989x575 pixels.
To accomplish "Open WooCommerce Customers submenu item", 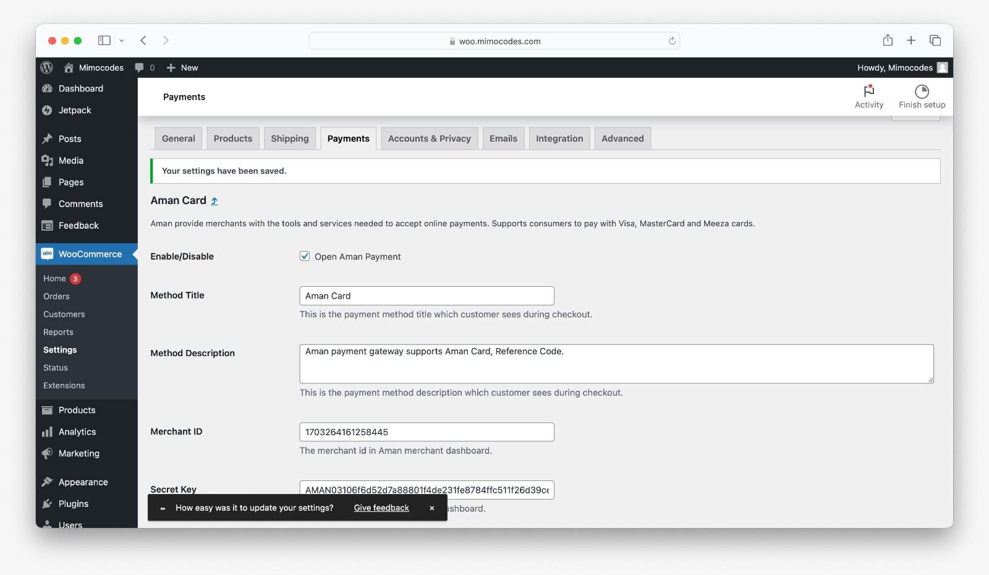I will pos(64,314).
